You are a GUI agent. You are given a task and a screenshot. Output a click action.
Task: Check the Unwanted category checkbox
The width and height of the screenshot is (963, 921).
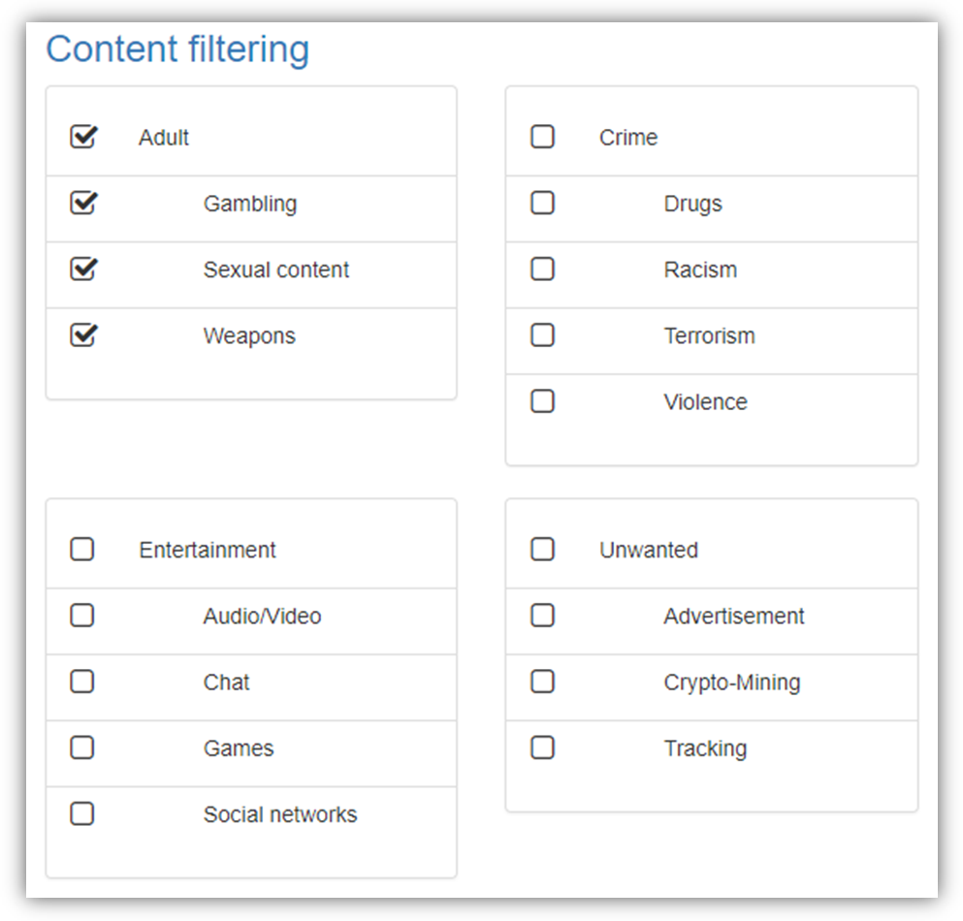point(543,550)
